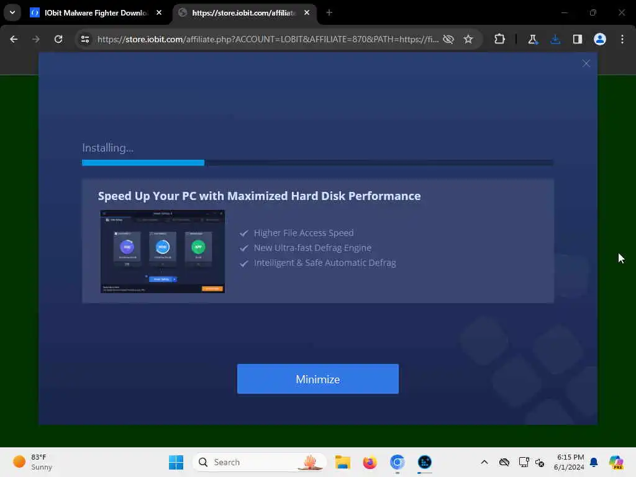The width and height of the screenshot is (636, 477).
Task: Close the store.iobit.com affiliate tab
Action: (307, 13)
